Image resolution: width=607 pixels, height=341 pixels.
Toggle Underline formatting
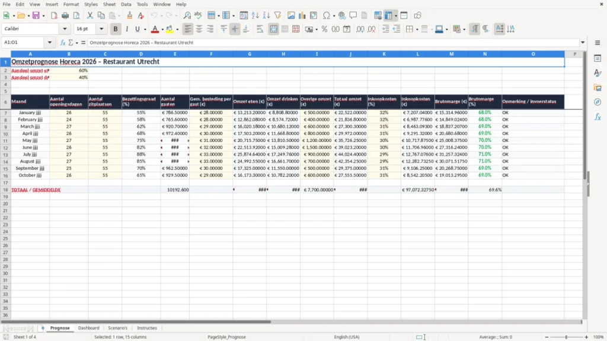pos(137,29)
